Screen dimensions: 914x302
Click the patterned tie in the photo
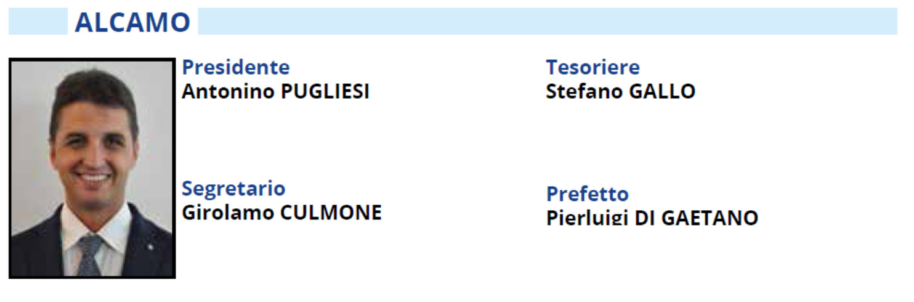pos(90,255)
